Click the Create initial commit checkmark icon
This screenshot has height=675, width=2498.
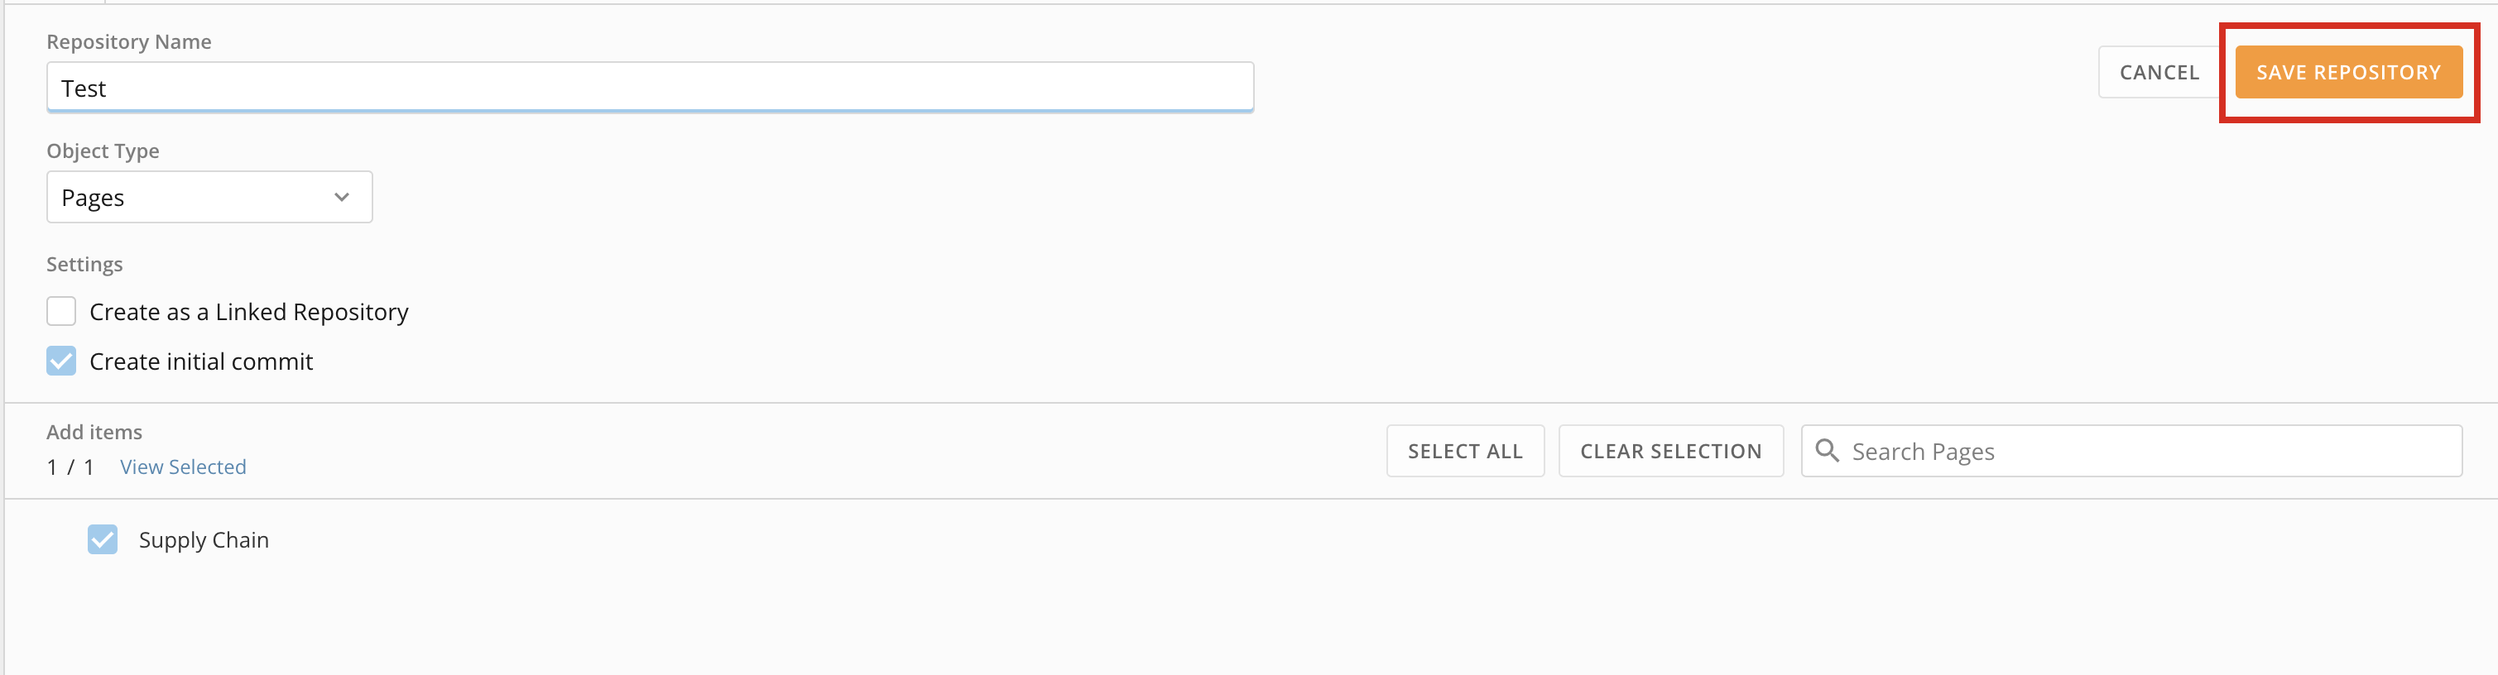pos(61,360)
